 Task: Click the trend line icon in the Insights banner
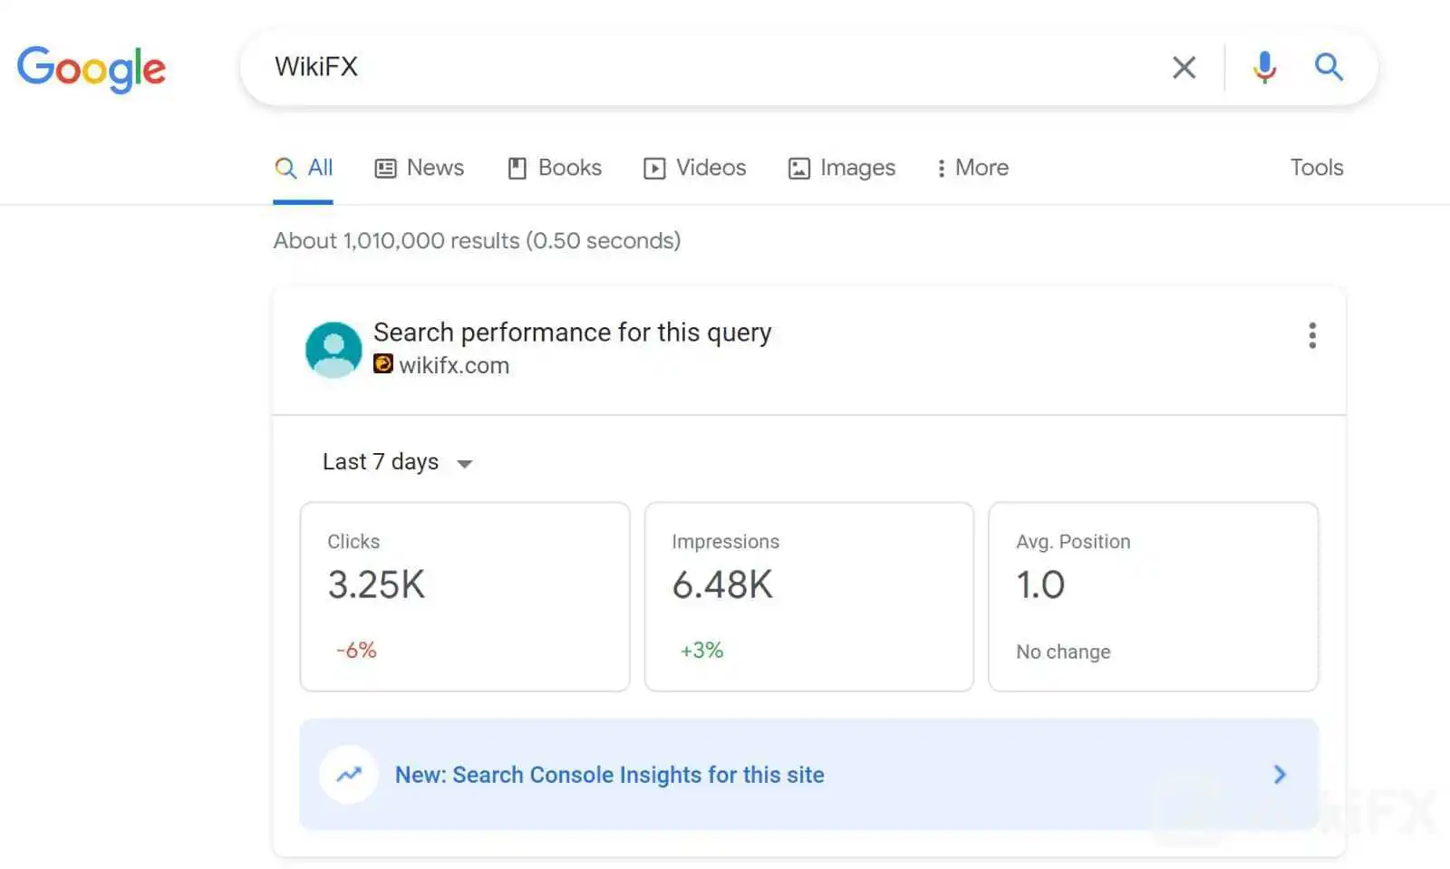coord(349,774)
